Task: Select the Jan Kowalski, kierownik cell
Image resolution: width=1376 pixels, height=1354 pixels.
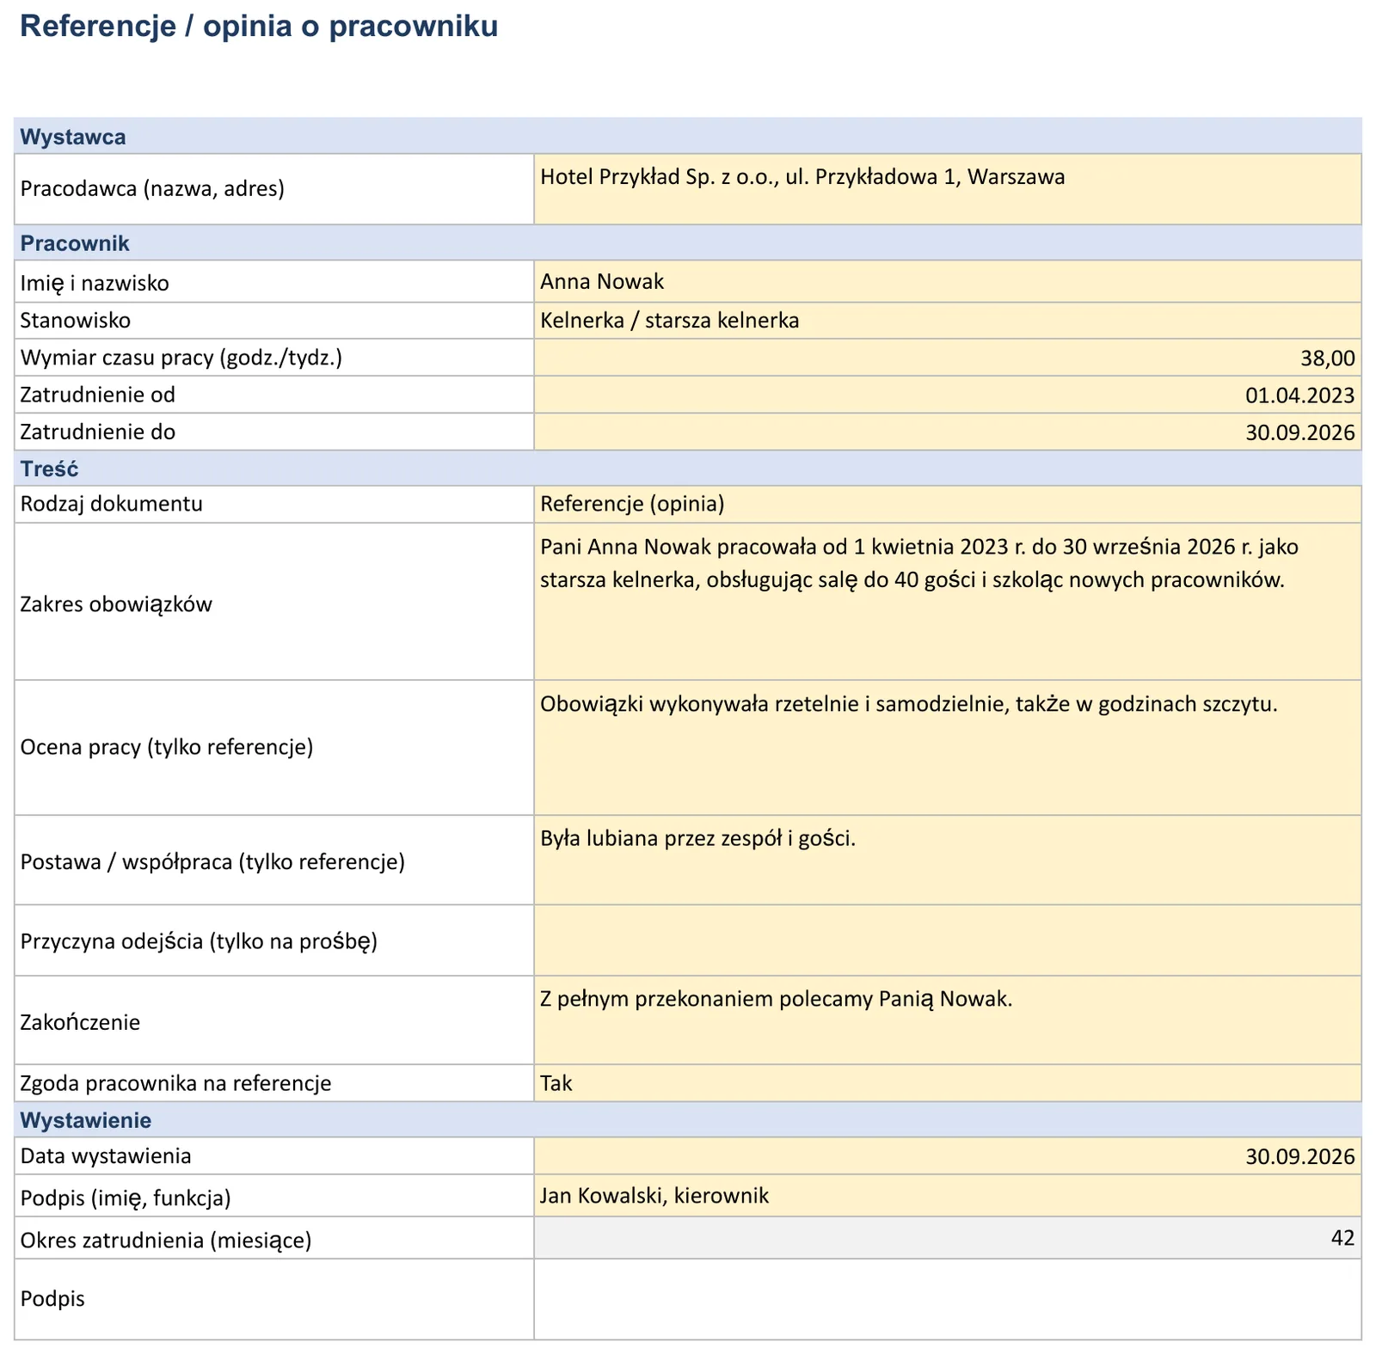Action: coord(947,1196)
